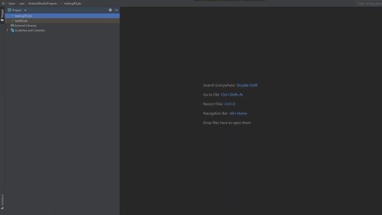The image size is (382, 215).
Task: Expand the Scratches and Consoles node
Action: click(x=8, y=30)
